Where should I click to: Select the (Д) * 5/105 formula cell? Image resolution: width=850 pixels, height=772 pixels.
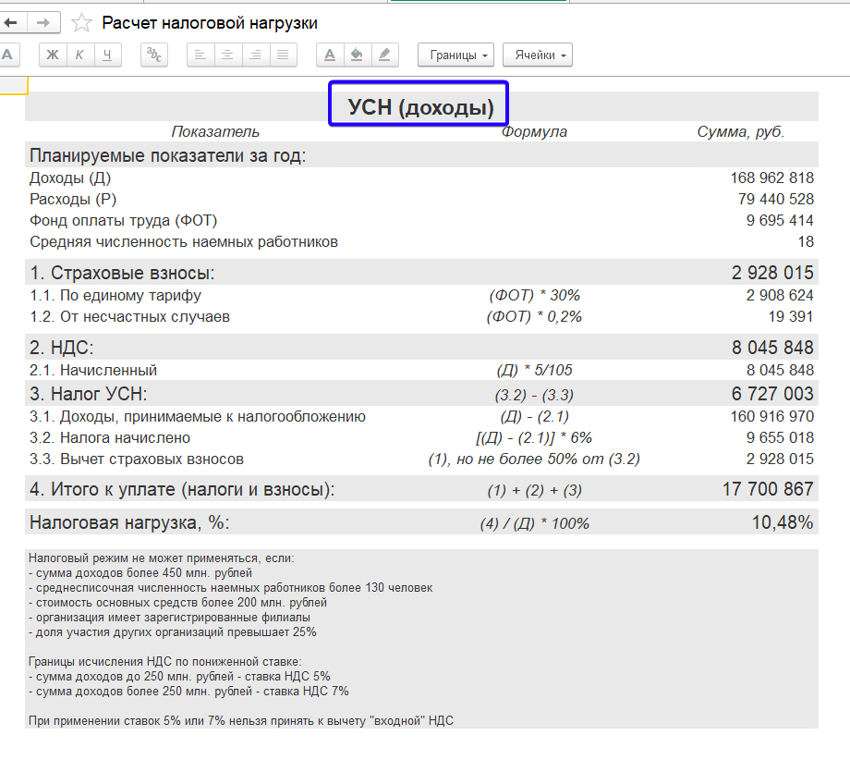point(535,370)
